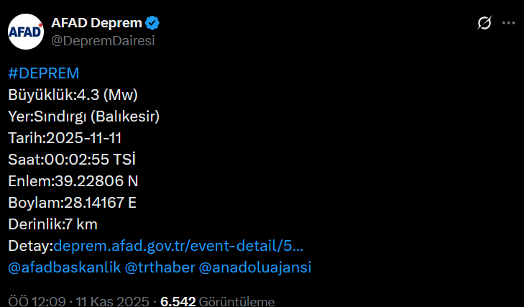Click the AFAD profile avatar
Screen dimensions: 524x307
click(x=26, y=32)
